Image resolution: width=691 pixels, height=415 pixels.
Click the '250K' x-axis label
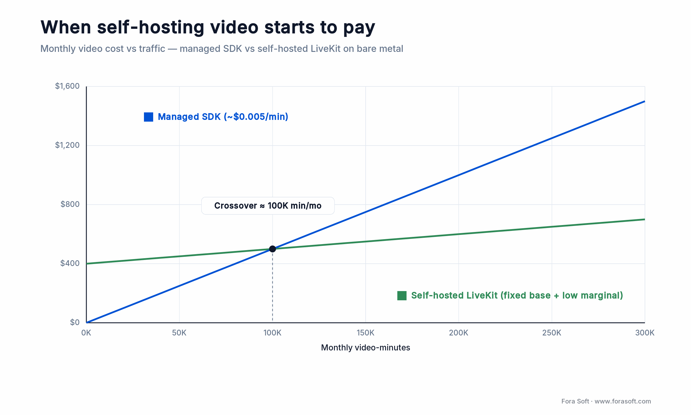click(x=552, y=333)
